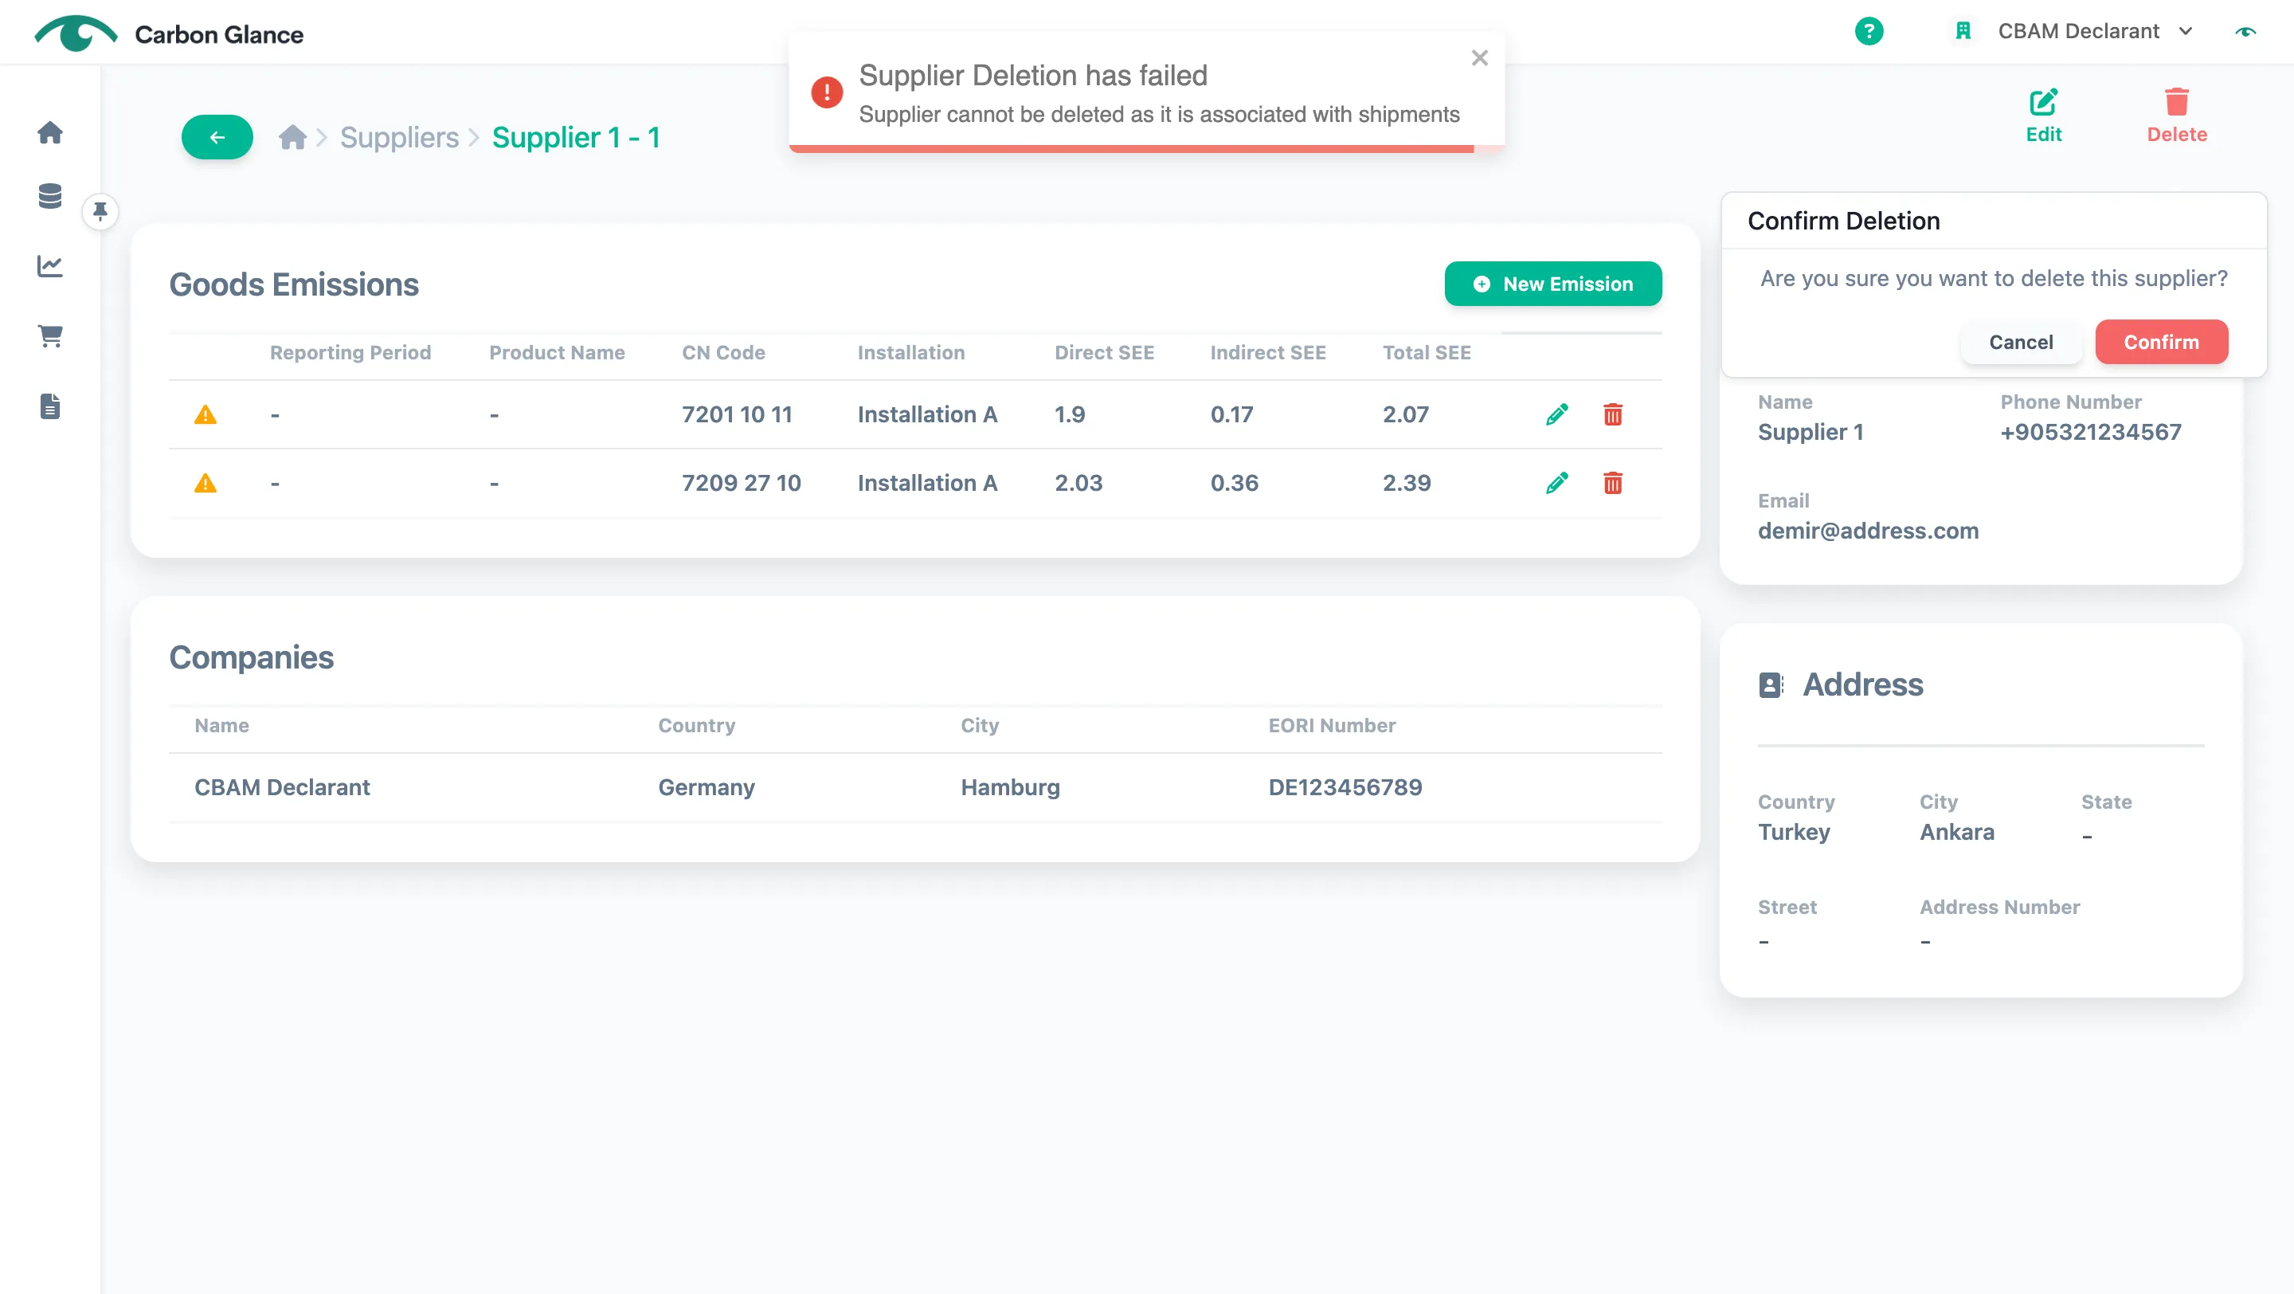Open the shopping cart icon in the sidebar
2294x1294 pixels.
click(50, 335)
